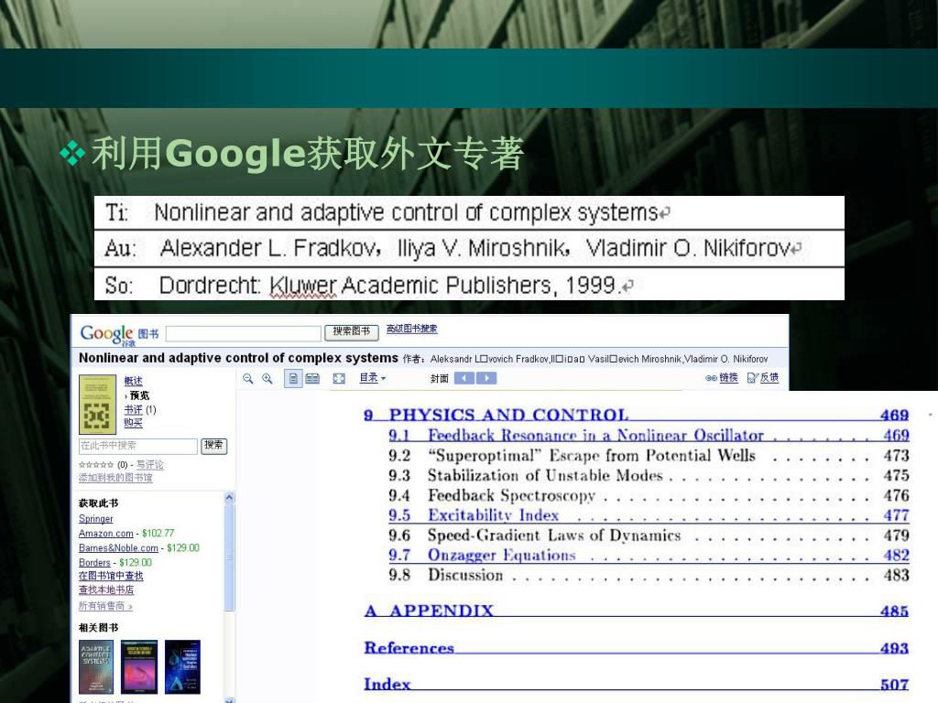Go to next page arrow
The image size is (938, 703).
click(486, 378)
